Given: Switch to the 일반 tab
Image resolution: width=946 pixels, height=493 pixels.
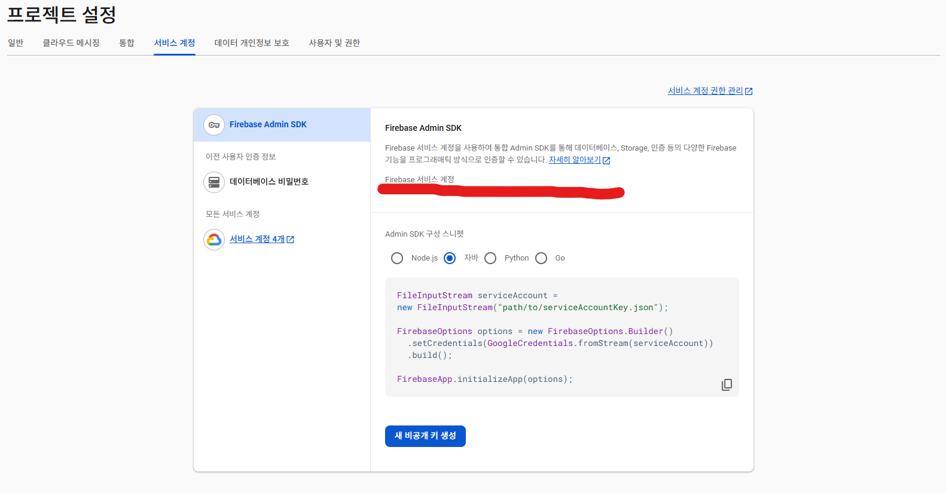Looking at the screenshot, I should tap(16, 43).
